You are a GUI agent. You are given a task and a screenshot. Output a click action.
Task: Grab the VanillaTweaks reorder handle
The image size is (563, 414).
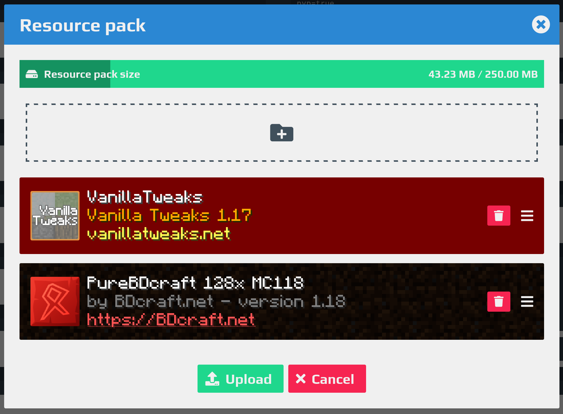(x=527, y=216)
